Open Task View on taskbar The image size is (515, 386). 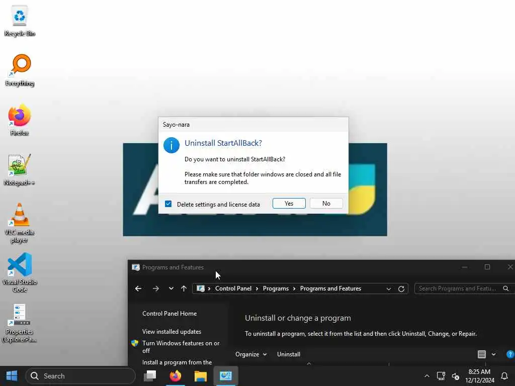pyautogui.click(x=150, y=376)
